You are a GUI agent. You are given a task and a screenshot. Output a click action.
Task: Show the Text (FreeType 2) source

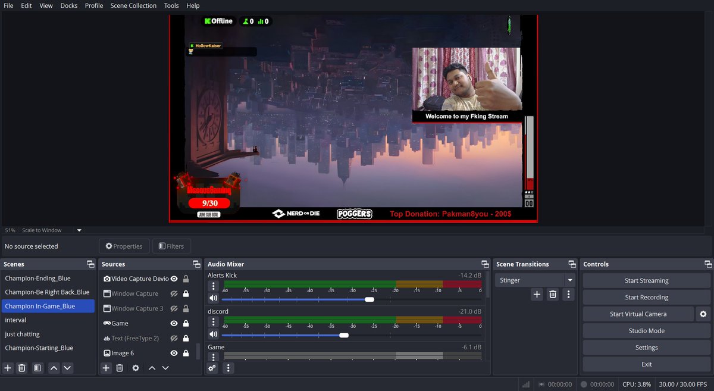click(x=174, y=338)
